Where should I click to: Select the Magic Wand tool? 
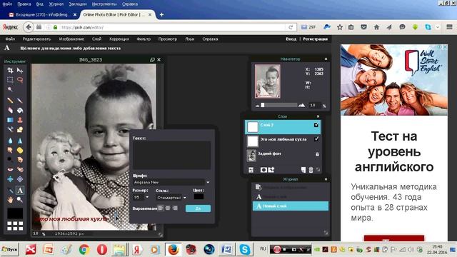click(x=10, y=89)
